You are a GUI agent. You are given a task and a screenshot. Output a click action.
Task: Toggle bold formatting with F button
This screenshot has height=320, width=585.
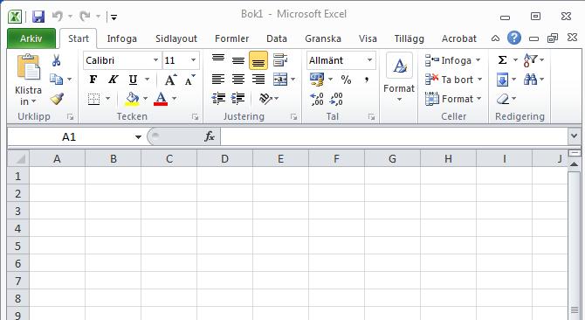(x=93, y=80)
